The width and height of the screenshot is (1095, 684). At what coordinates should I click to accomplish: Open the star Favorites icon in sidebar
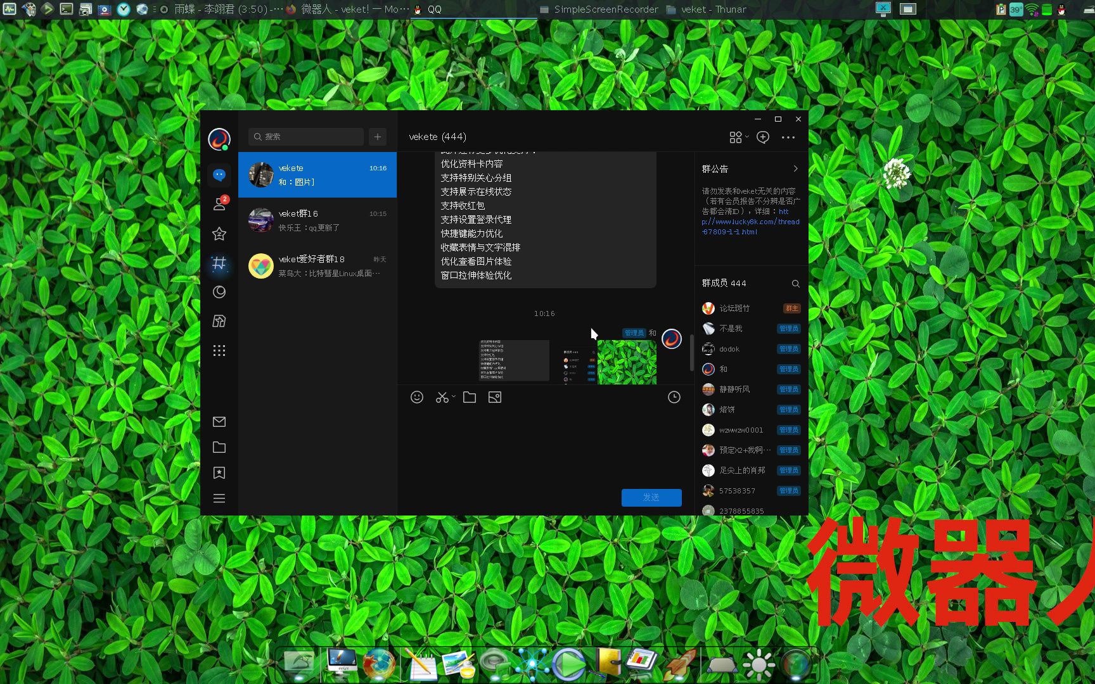coord(219,234)
